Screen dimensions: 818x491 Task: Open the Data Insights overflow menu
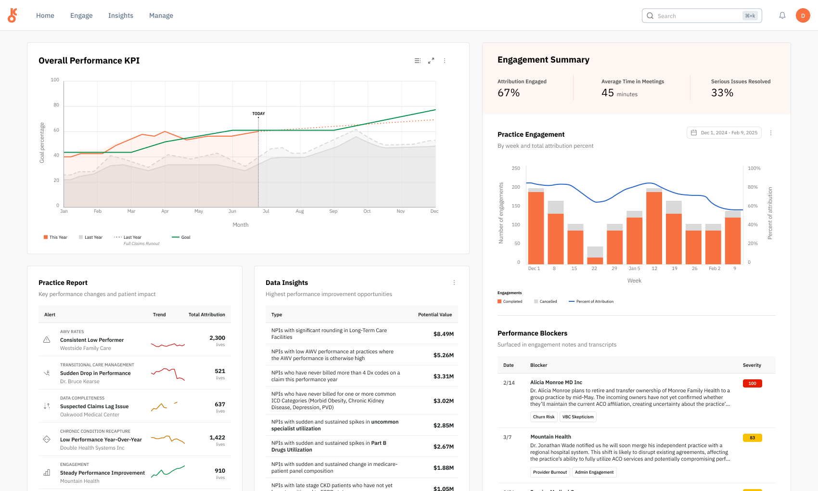click(454, 283)
